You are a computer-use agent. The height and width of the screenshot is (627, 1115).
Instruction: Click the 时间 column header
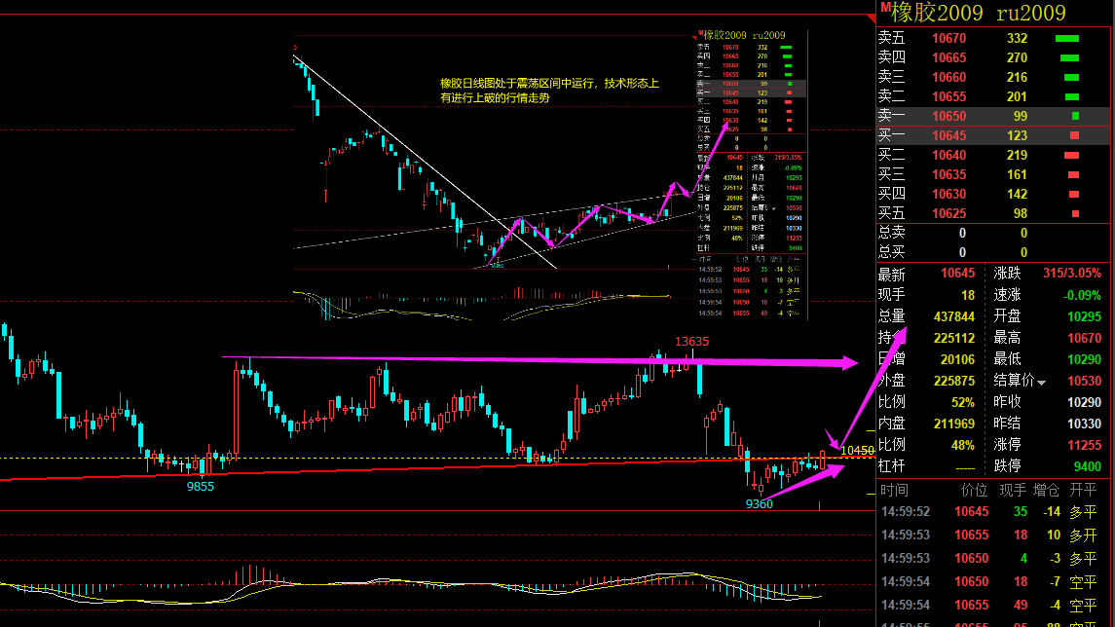894,490
